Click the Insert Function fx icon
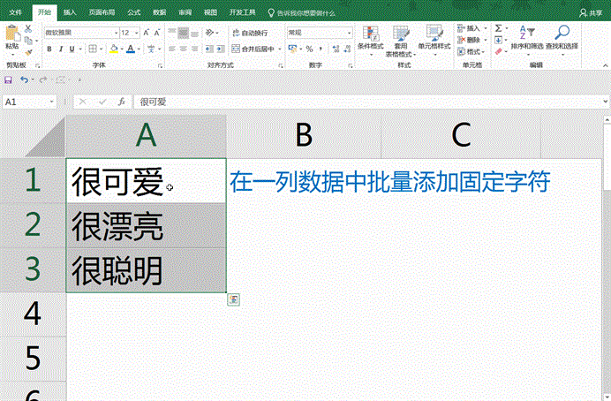The image size is (611, 401). click(120, 102)
